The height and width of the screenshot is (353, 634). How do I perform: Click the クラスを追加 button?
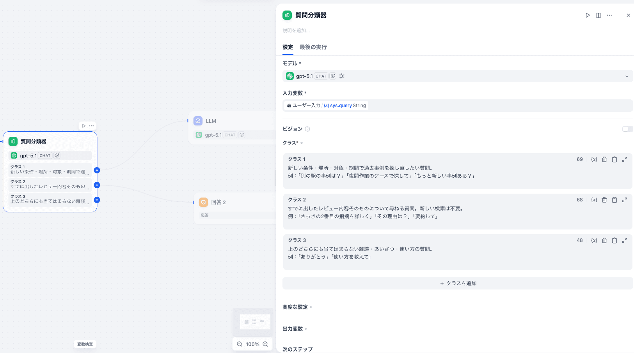(x=458, y=283)
